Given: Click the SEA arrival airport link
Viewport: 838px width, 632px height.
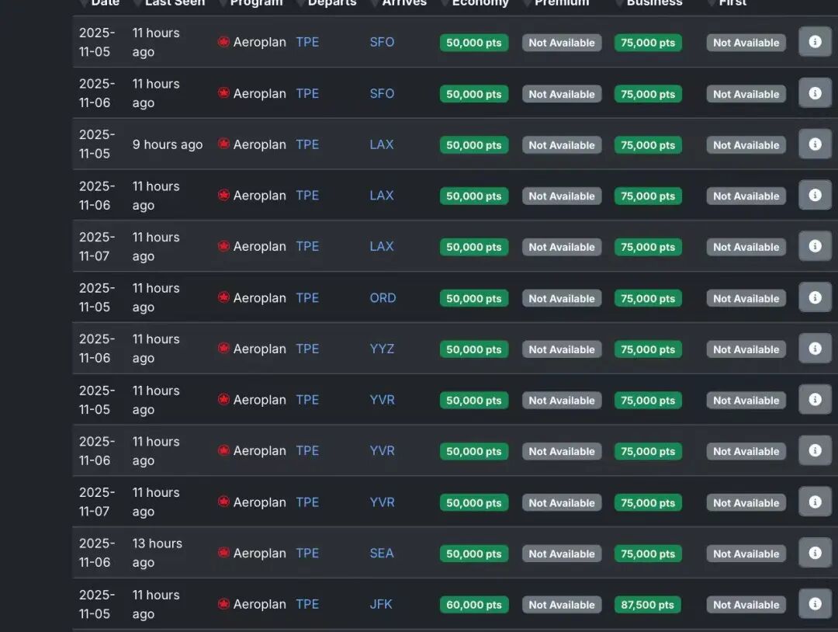Looking at the screenshot, I should (382, 553).
